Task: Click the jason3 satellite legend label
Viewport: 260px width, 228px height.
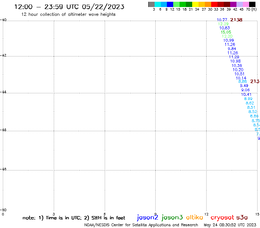Action: click(x=172, y=217)
